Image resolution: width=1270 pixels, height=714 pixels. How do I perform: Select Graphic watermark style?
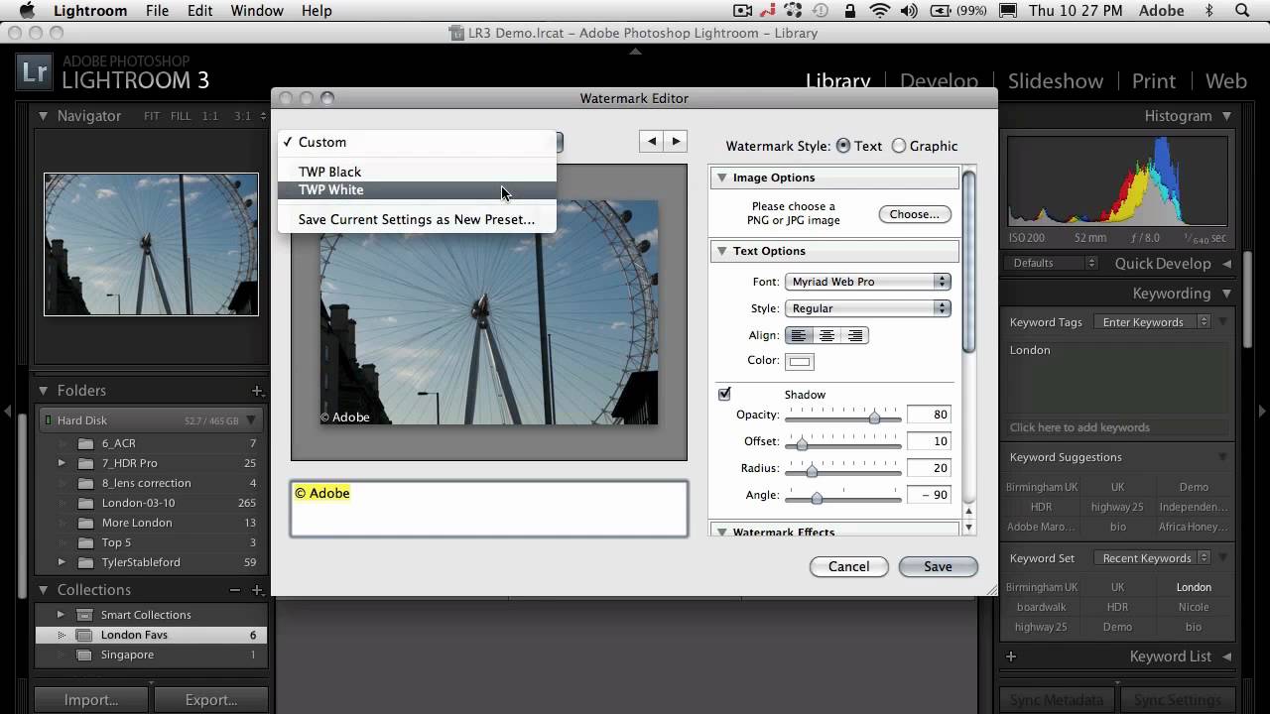coord(899,146)
